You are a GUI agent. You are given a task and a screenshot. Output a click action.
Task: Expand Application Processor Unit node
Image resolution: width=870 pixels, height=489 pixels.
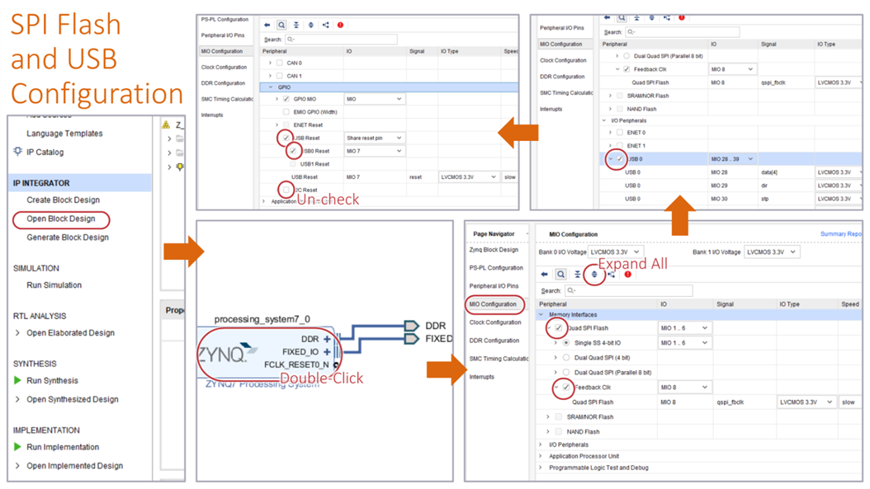(541, 456)
